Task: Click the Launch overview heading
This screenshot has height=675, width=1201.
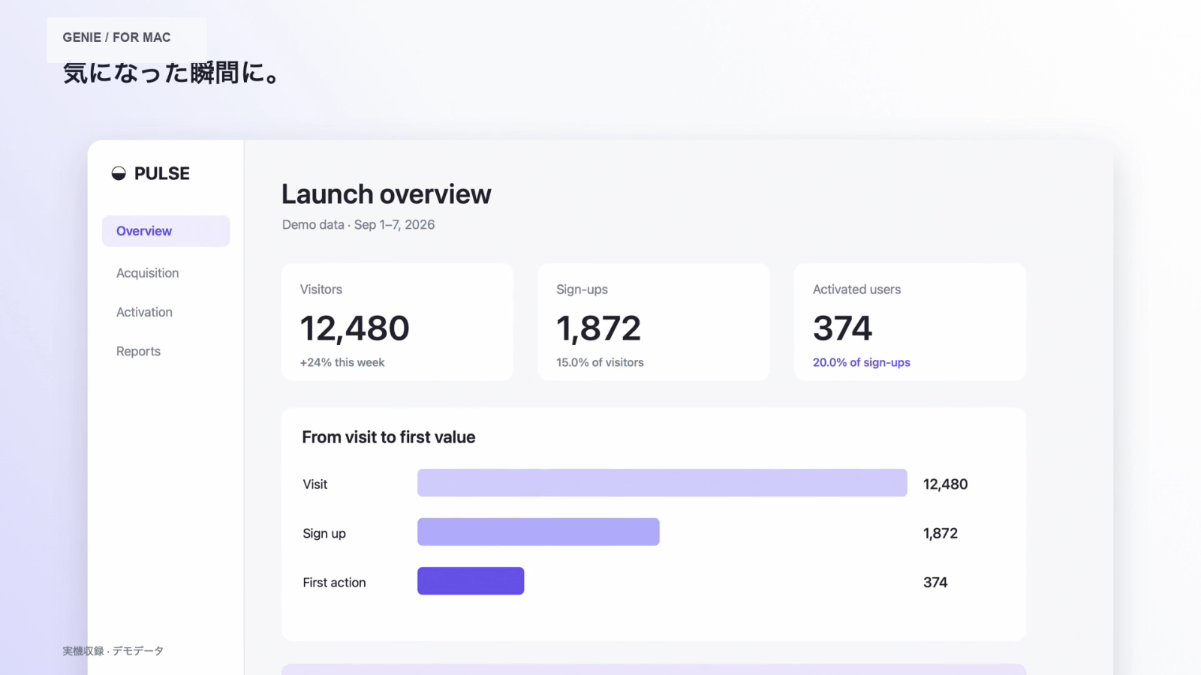Action: (x=386, y=194)
